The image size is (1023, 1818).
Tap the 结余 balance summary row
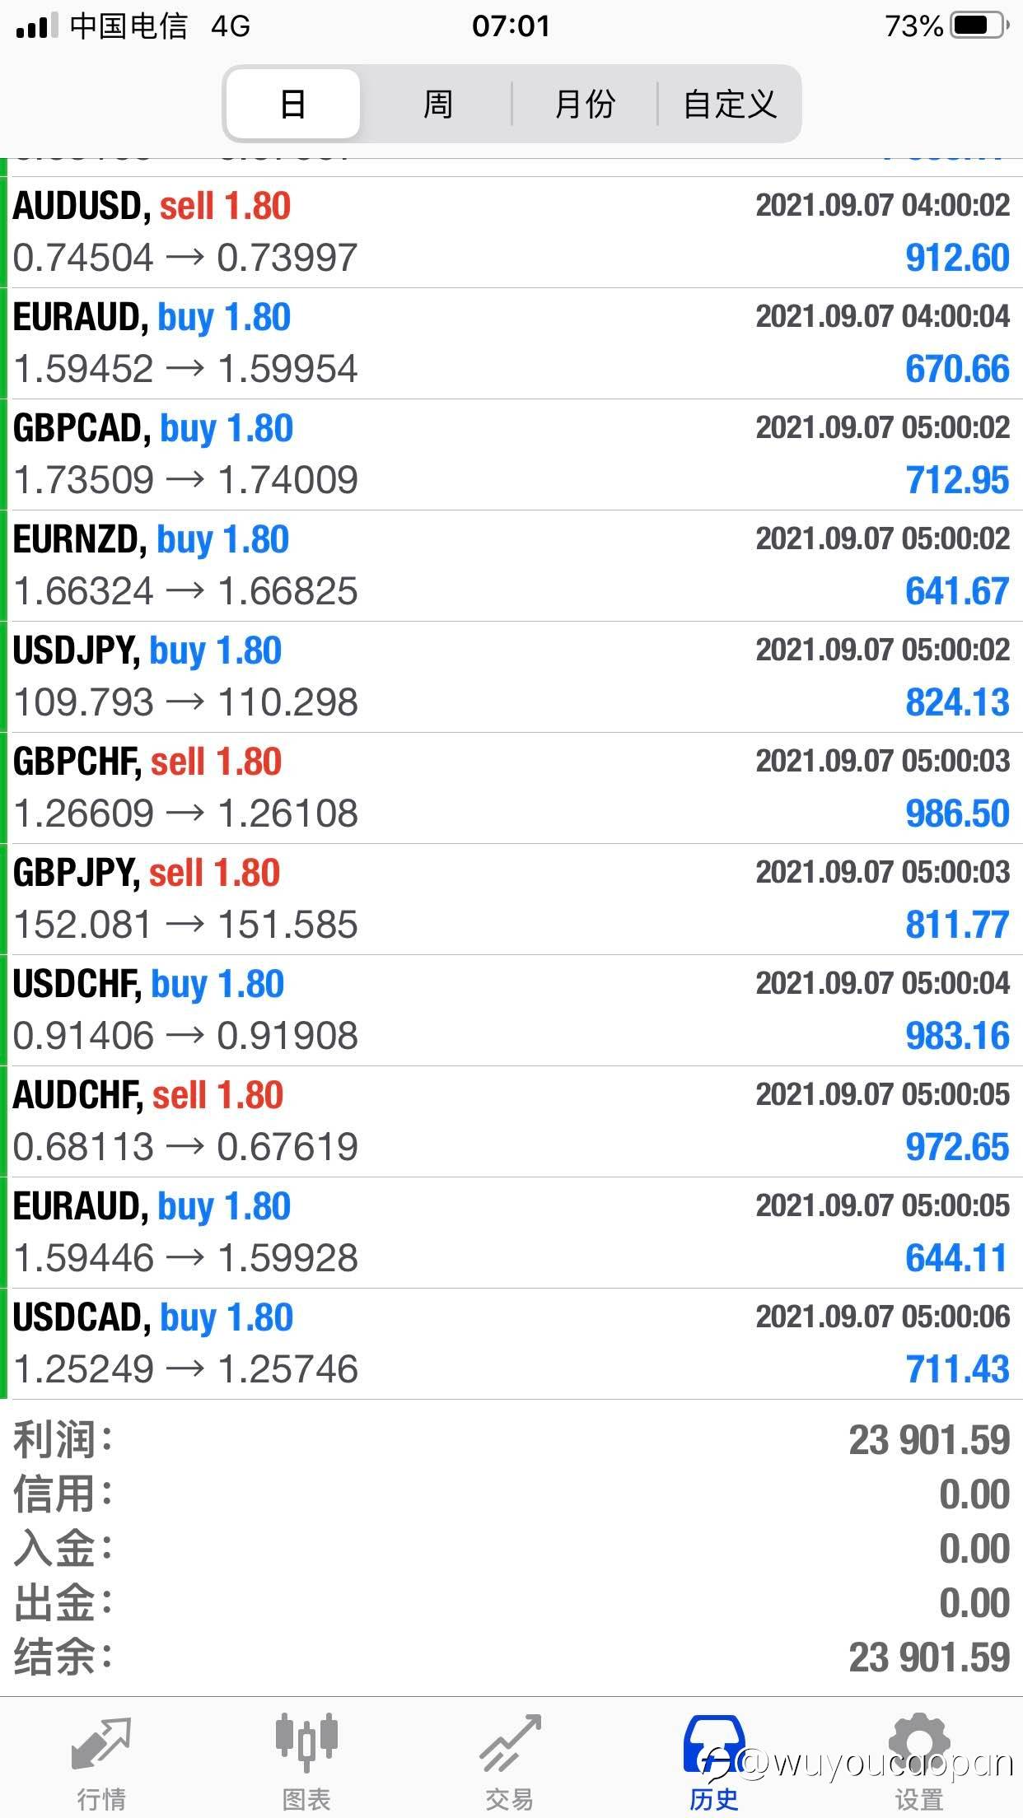pos(511,1657)
